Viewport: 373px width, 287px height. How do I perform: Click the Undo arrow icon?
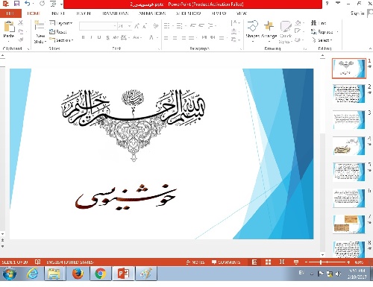point(28,4)
